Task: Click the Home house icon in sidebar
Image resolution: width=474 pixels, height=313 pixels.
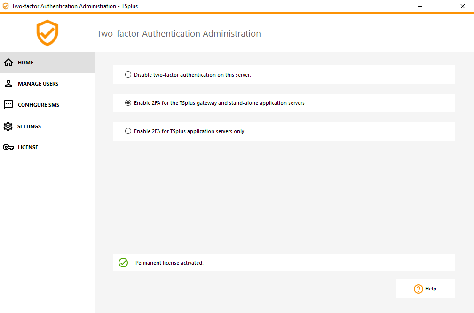Action: coord(8,62)
